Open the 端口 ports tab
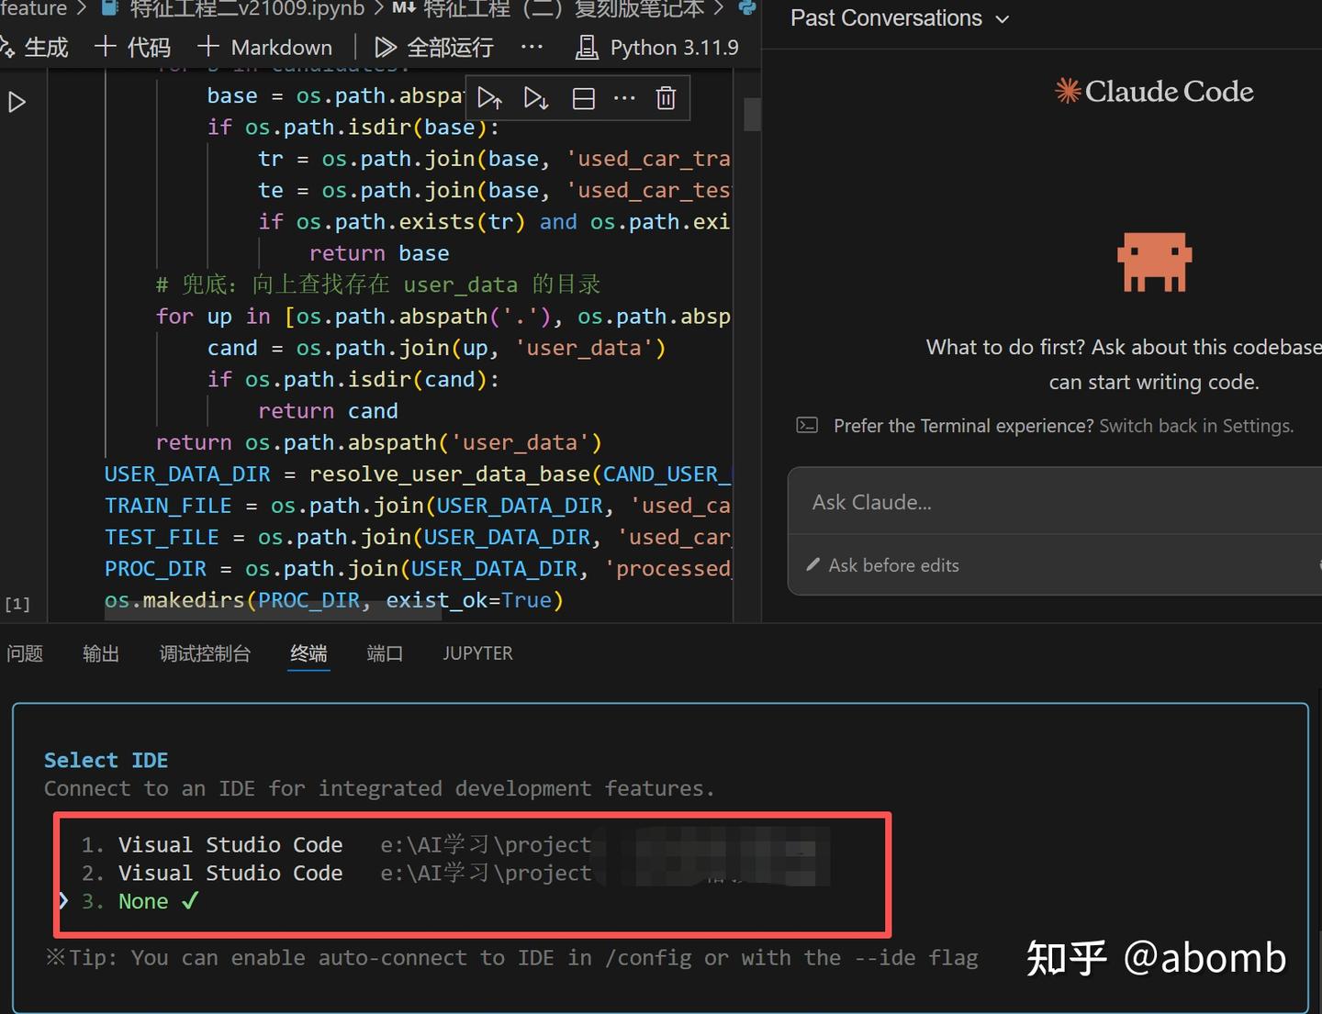Screen dimensions: 1322x1014 pos(385,653)
